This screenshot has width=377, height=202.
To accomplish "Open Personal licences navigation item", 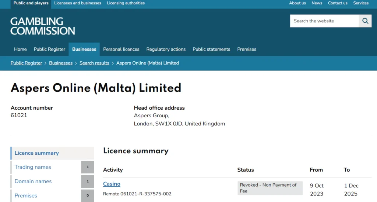I will tap(121, 49).
